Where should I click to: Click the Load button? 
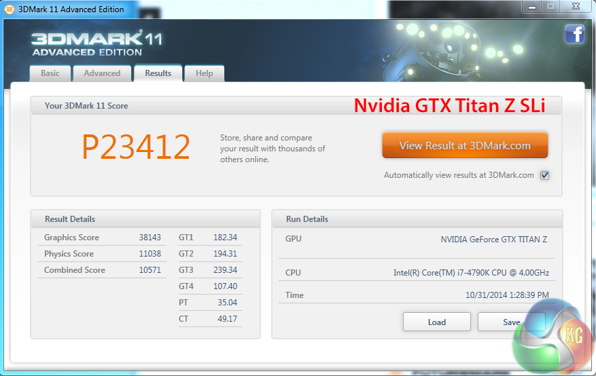(x=437, y=322)
